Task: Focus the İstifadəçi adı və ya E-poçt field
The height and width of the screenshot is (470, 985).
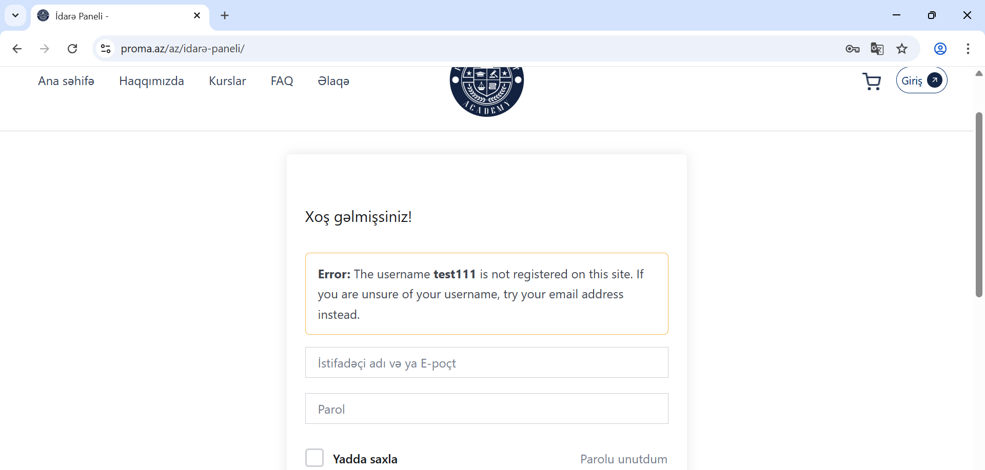Action: click(486, 362)
